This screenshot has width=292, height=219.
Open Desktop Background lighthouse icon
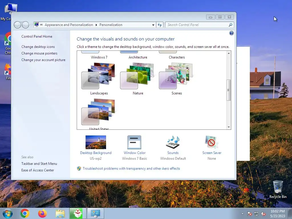(x=96, y=142)
